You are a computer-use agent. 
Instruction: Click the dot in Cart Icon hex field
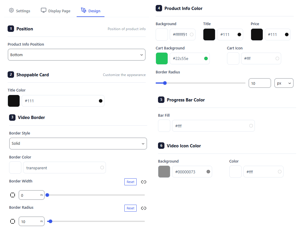pos(277,58)
